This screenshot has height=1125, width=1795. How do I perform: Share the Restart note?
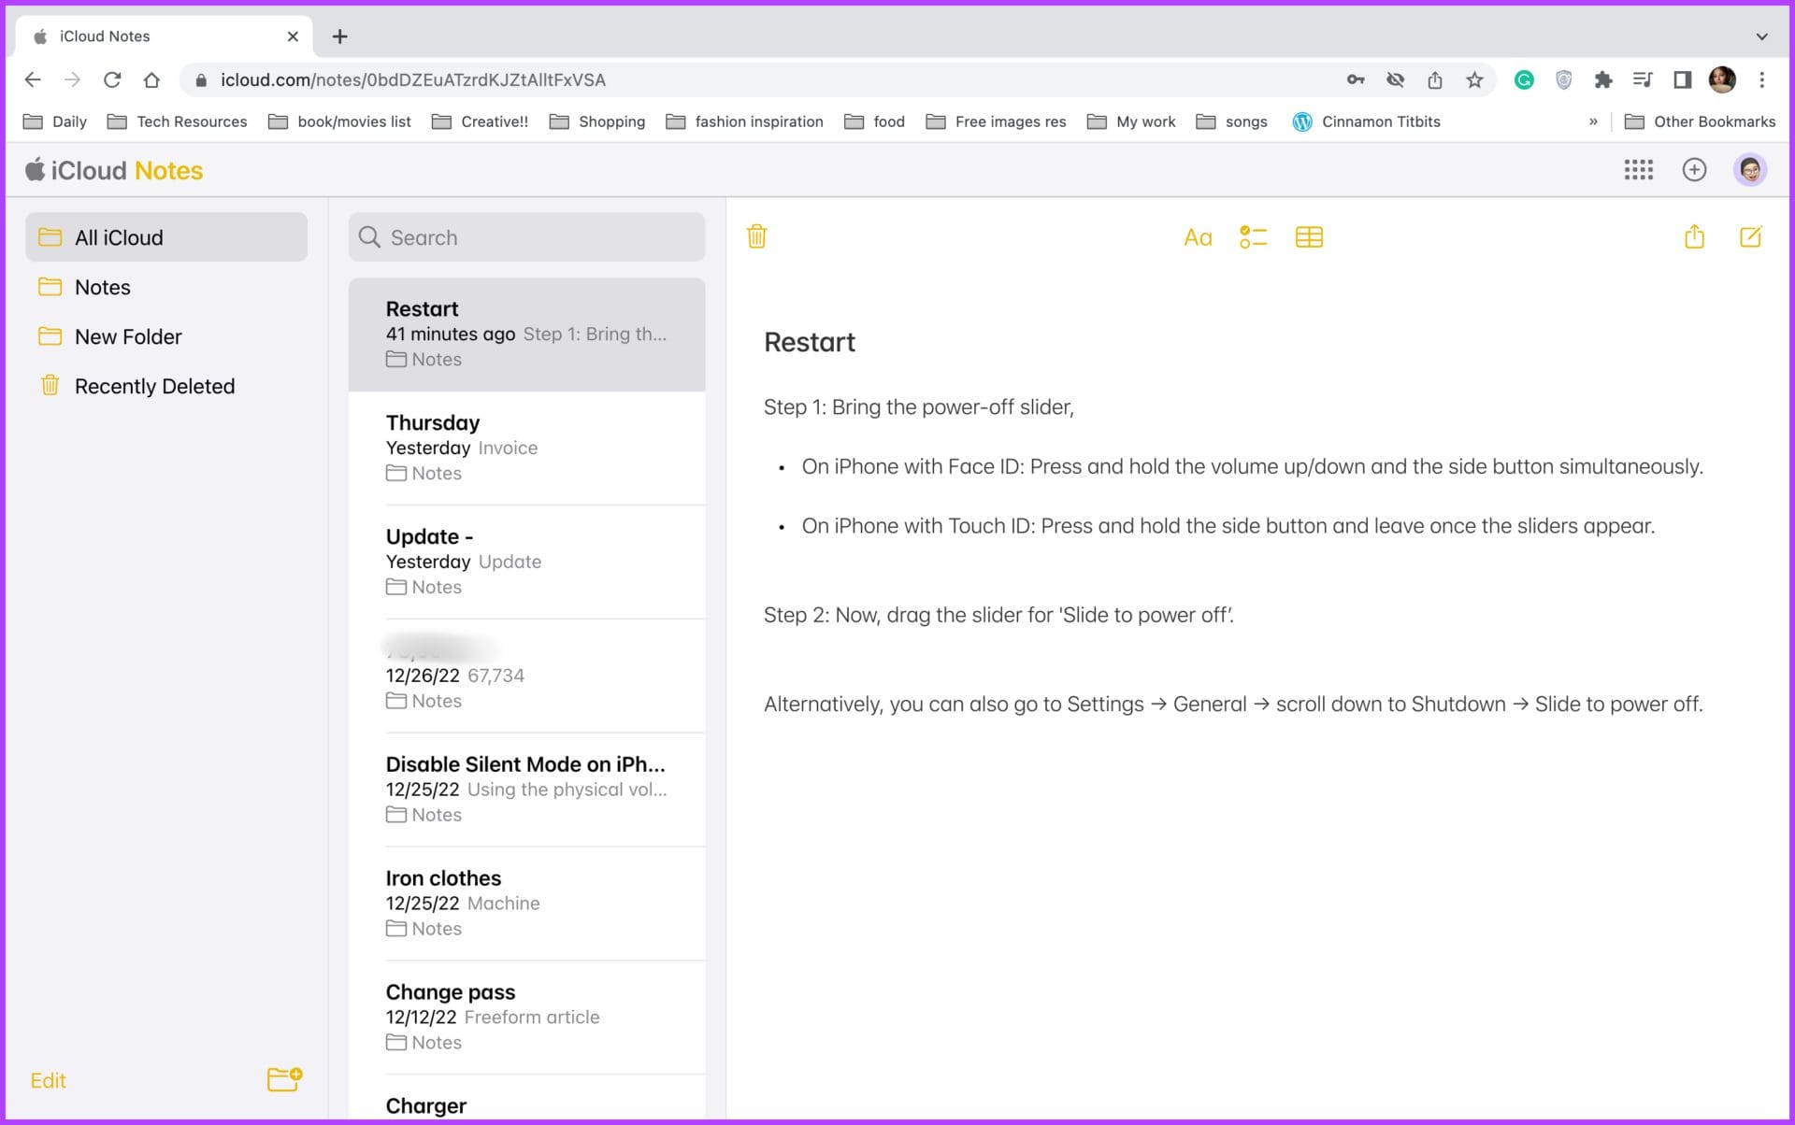pos(1694,236)
